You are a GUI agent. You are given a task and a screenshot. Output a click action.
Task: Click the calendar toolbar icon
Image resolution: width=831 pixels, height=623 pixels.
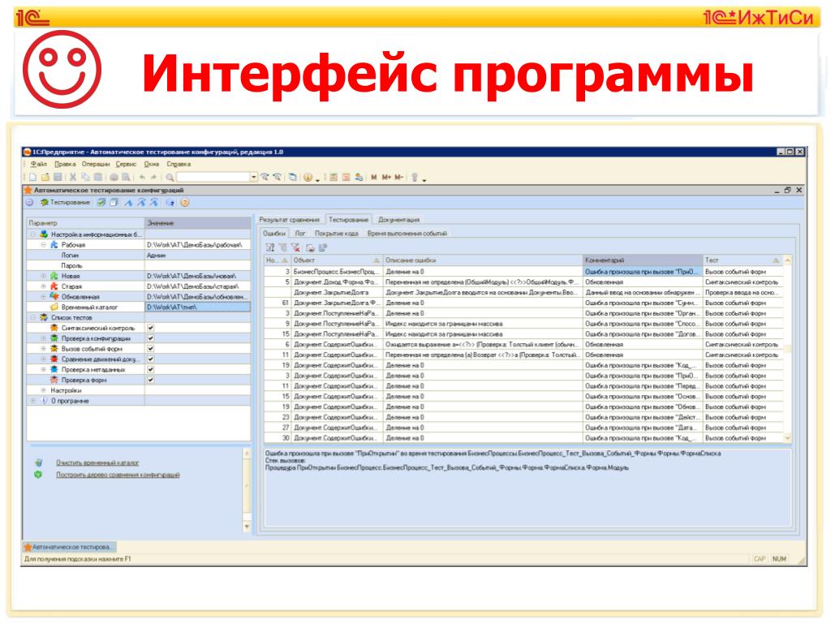pyautogui.click(x=346, y=178)
